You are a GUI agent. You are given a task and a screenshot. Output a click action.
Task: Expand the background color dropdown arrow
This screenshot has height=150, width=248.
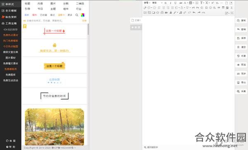pyautogui.click(x=193, y=3)
